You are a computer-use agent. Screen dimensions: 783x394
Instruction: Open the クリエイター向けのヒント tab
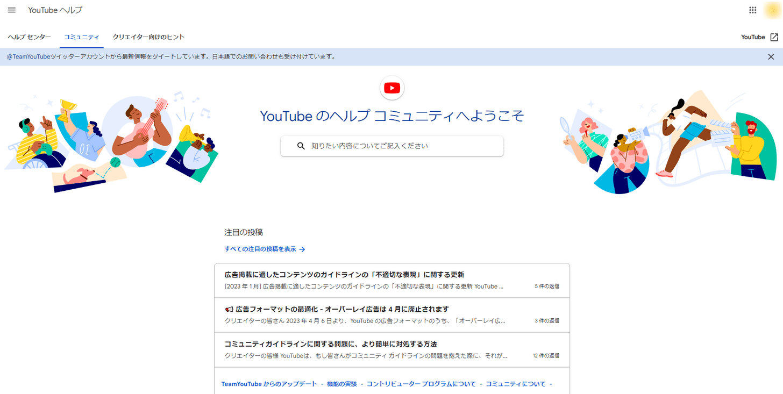(148, 37)
